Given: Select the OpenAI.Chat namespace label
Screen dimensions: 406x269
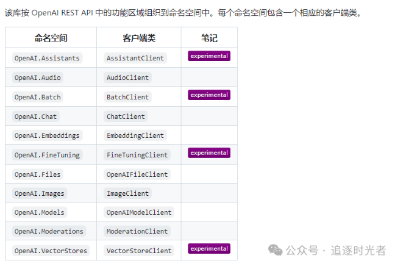Looking at the screenshot, I should (35, 116).
